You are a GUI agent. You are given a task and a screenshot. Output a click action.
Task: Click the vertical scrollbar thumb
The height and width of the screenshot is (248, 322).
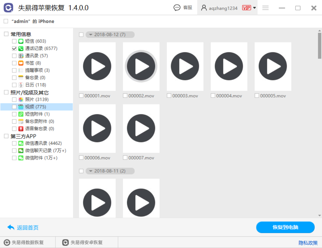[319, 46]
